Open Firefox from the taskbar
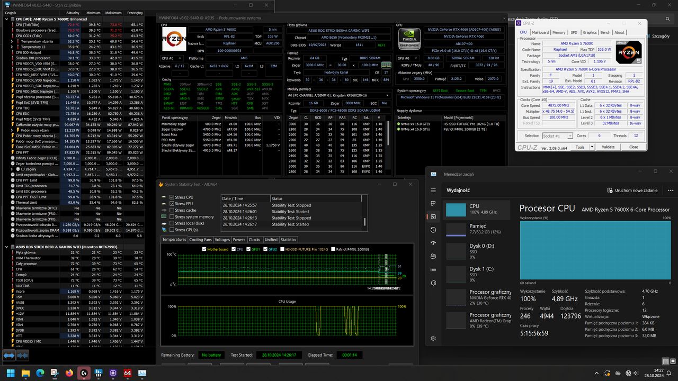Viewport: 678px width, 381px height. point(69,373)
